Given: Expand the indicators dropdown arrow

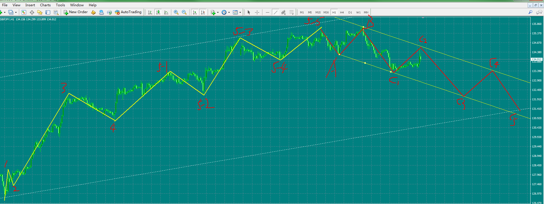Looking at the screenshot, I should (218, 12).
